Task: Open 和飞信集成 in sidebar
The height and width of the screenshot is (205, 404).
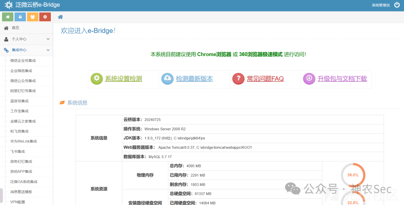Action: 19,131
